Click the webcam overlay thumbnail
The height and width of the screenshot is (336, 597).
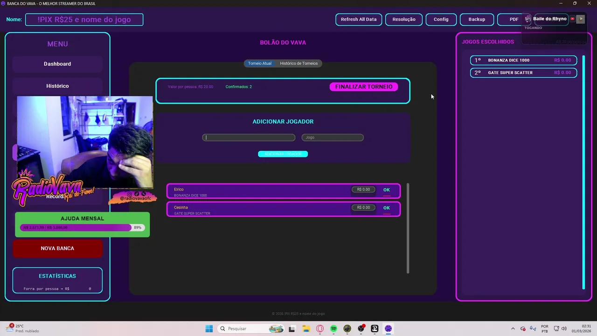point(85,142)
